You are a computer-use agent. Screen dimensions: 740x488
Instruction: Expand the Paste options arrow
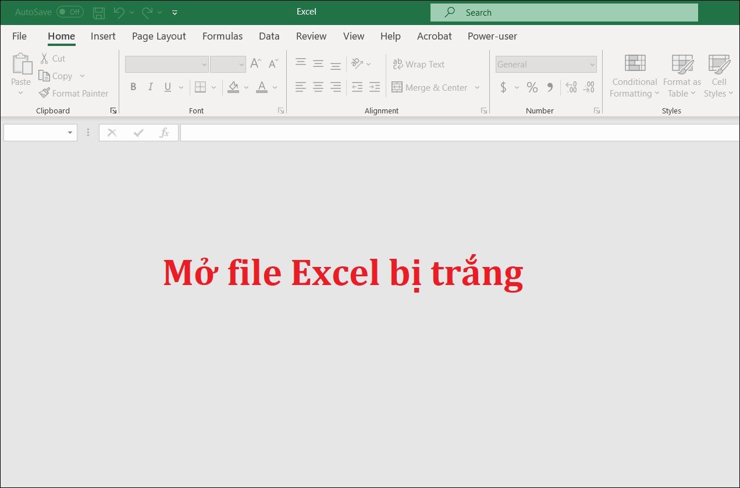tap(21, 93)
